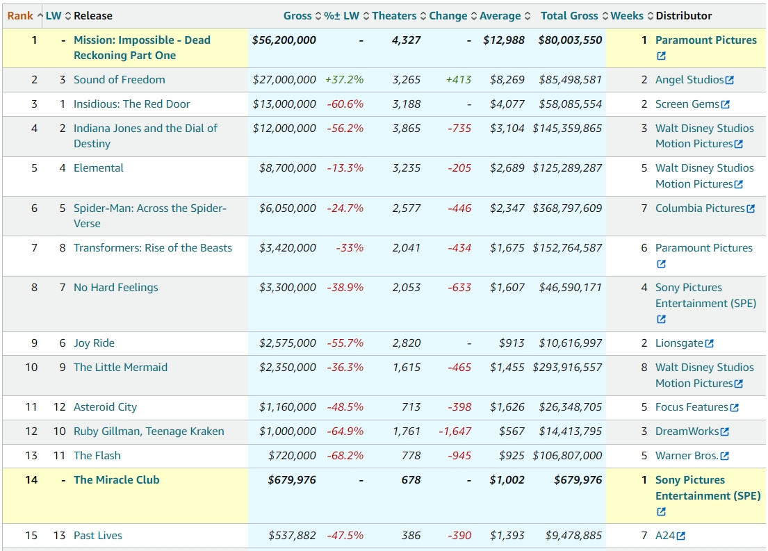
Task: Open Focus Features distributor link
Action: tap(692, 407)
